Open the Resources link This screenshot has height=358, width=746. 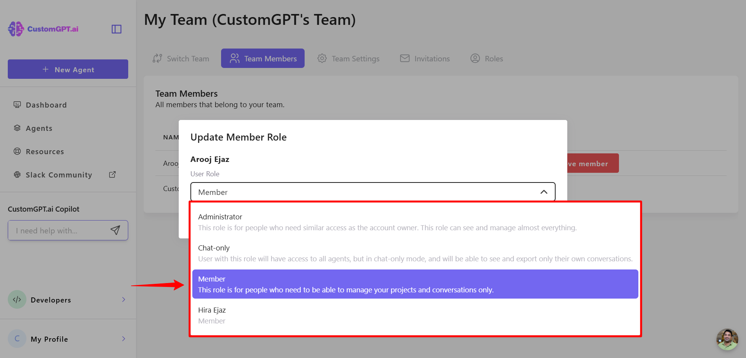click(45, 151)
